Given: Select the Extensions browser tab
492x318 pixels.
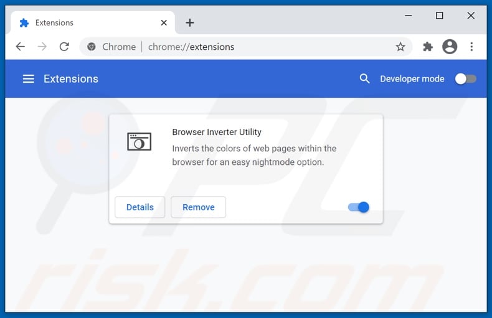Looking at the screenshot, I should coord(93,22).
